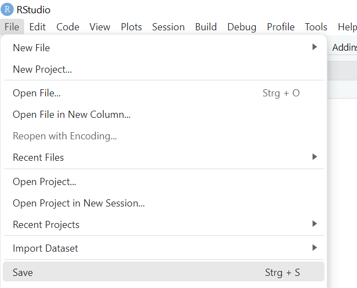Open the Build menu

tap(206, 27)
